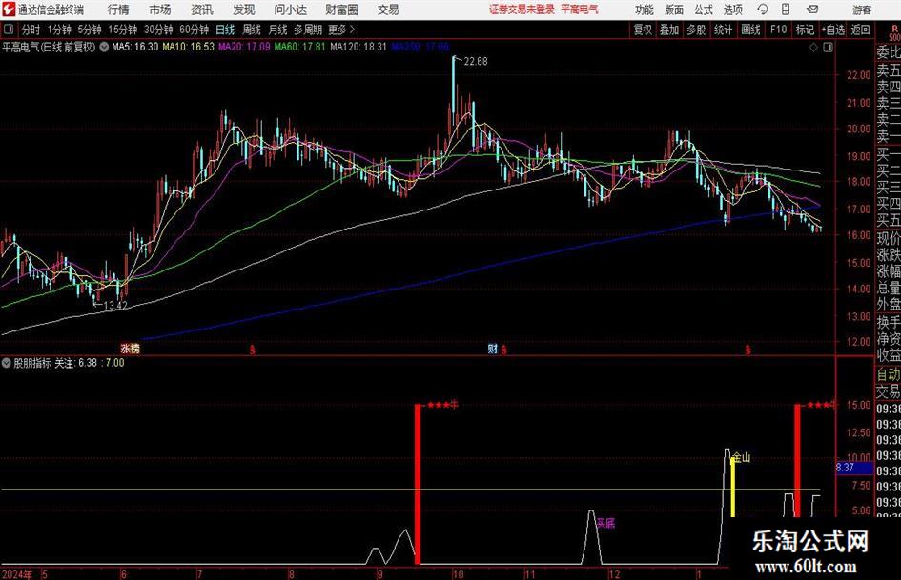The width and height of the screenshot is (901, 580).
Task: Switch to the 30分钟 period
Action: point(158,30)
